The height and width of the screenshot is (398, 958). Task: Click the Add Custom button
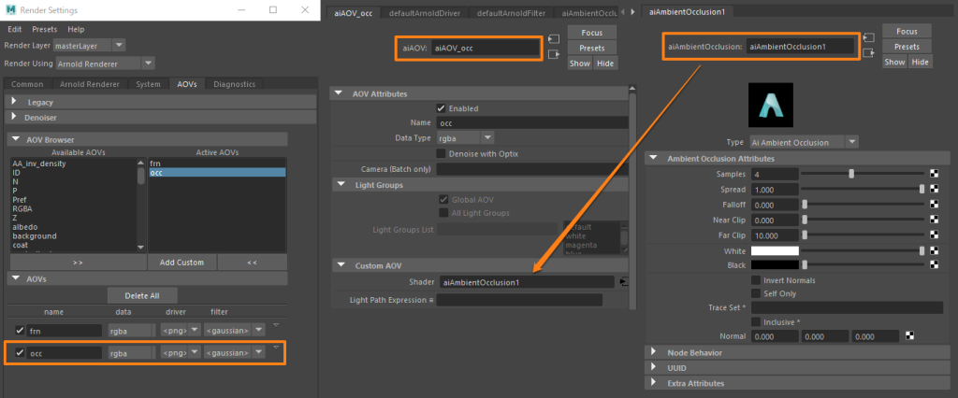[x=181, y=263]
